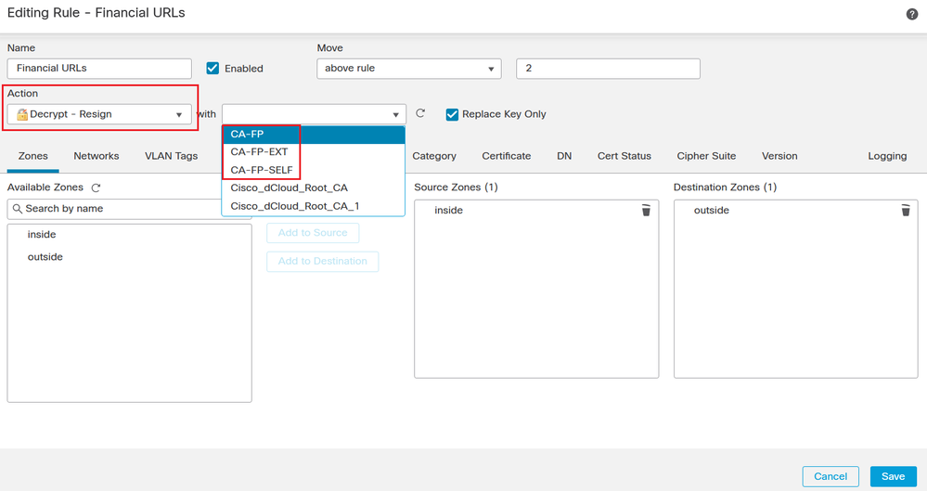Click the Add to Source button
The width and height of the screenshot is (927, 491).
click(x=313, y=233)
